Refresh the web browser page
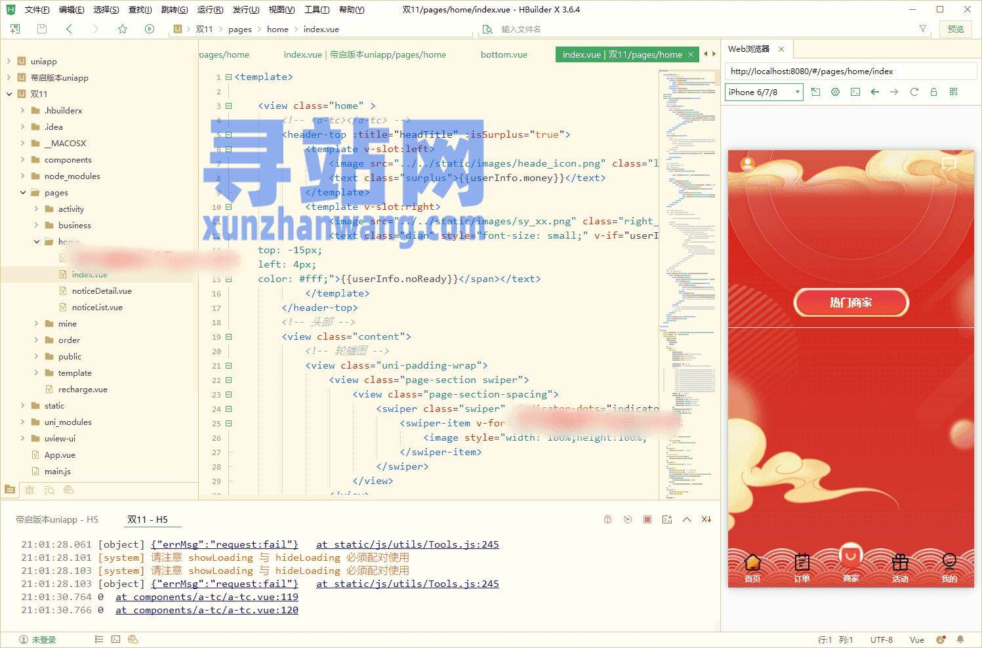 click(914, 92)
